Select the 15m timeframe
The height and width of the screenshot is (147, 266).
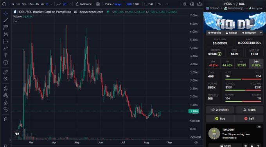tap(31, 4)
